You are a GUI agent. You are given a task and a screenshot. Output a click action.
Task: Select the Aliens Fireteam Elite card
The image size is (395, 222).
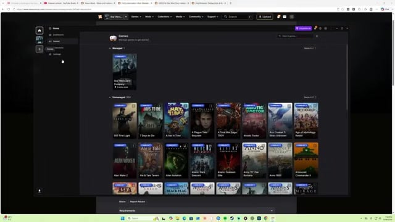click(x=228, y=160)
